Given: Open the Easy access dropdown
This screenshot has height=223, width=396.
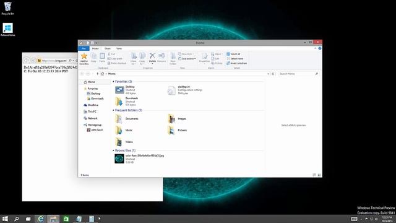Looking at the screenshot, I should pos(187,59).
